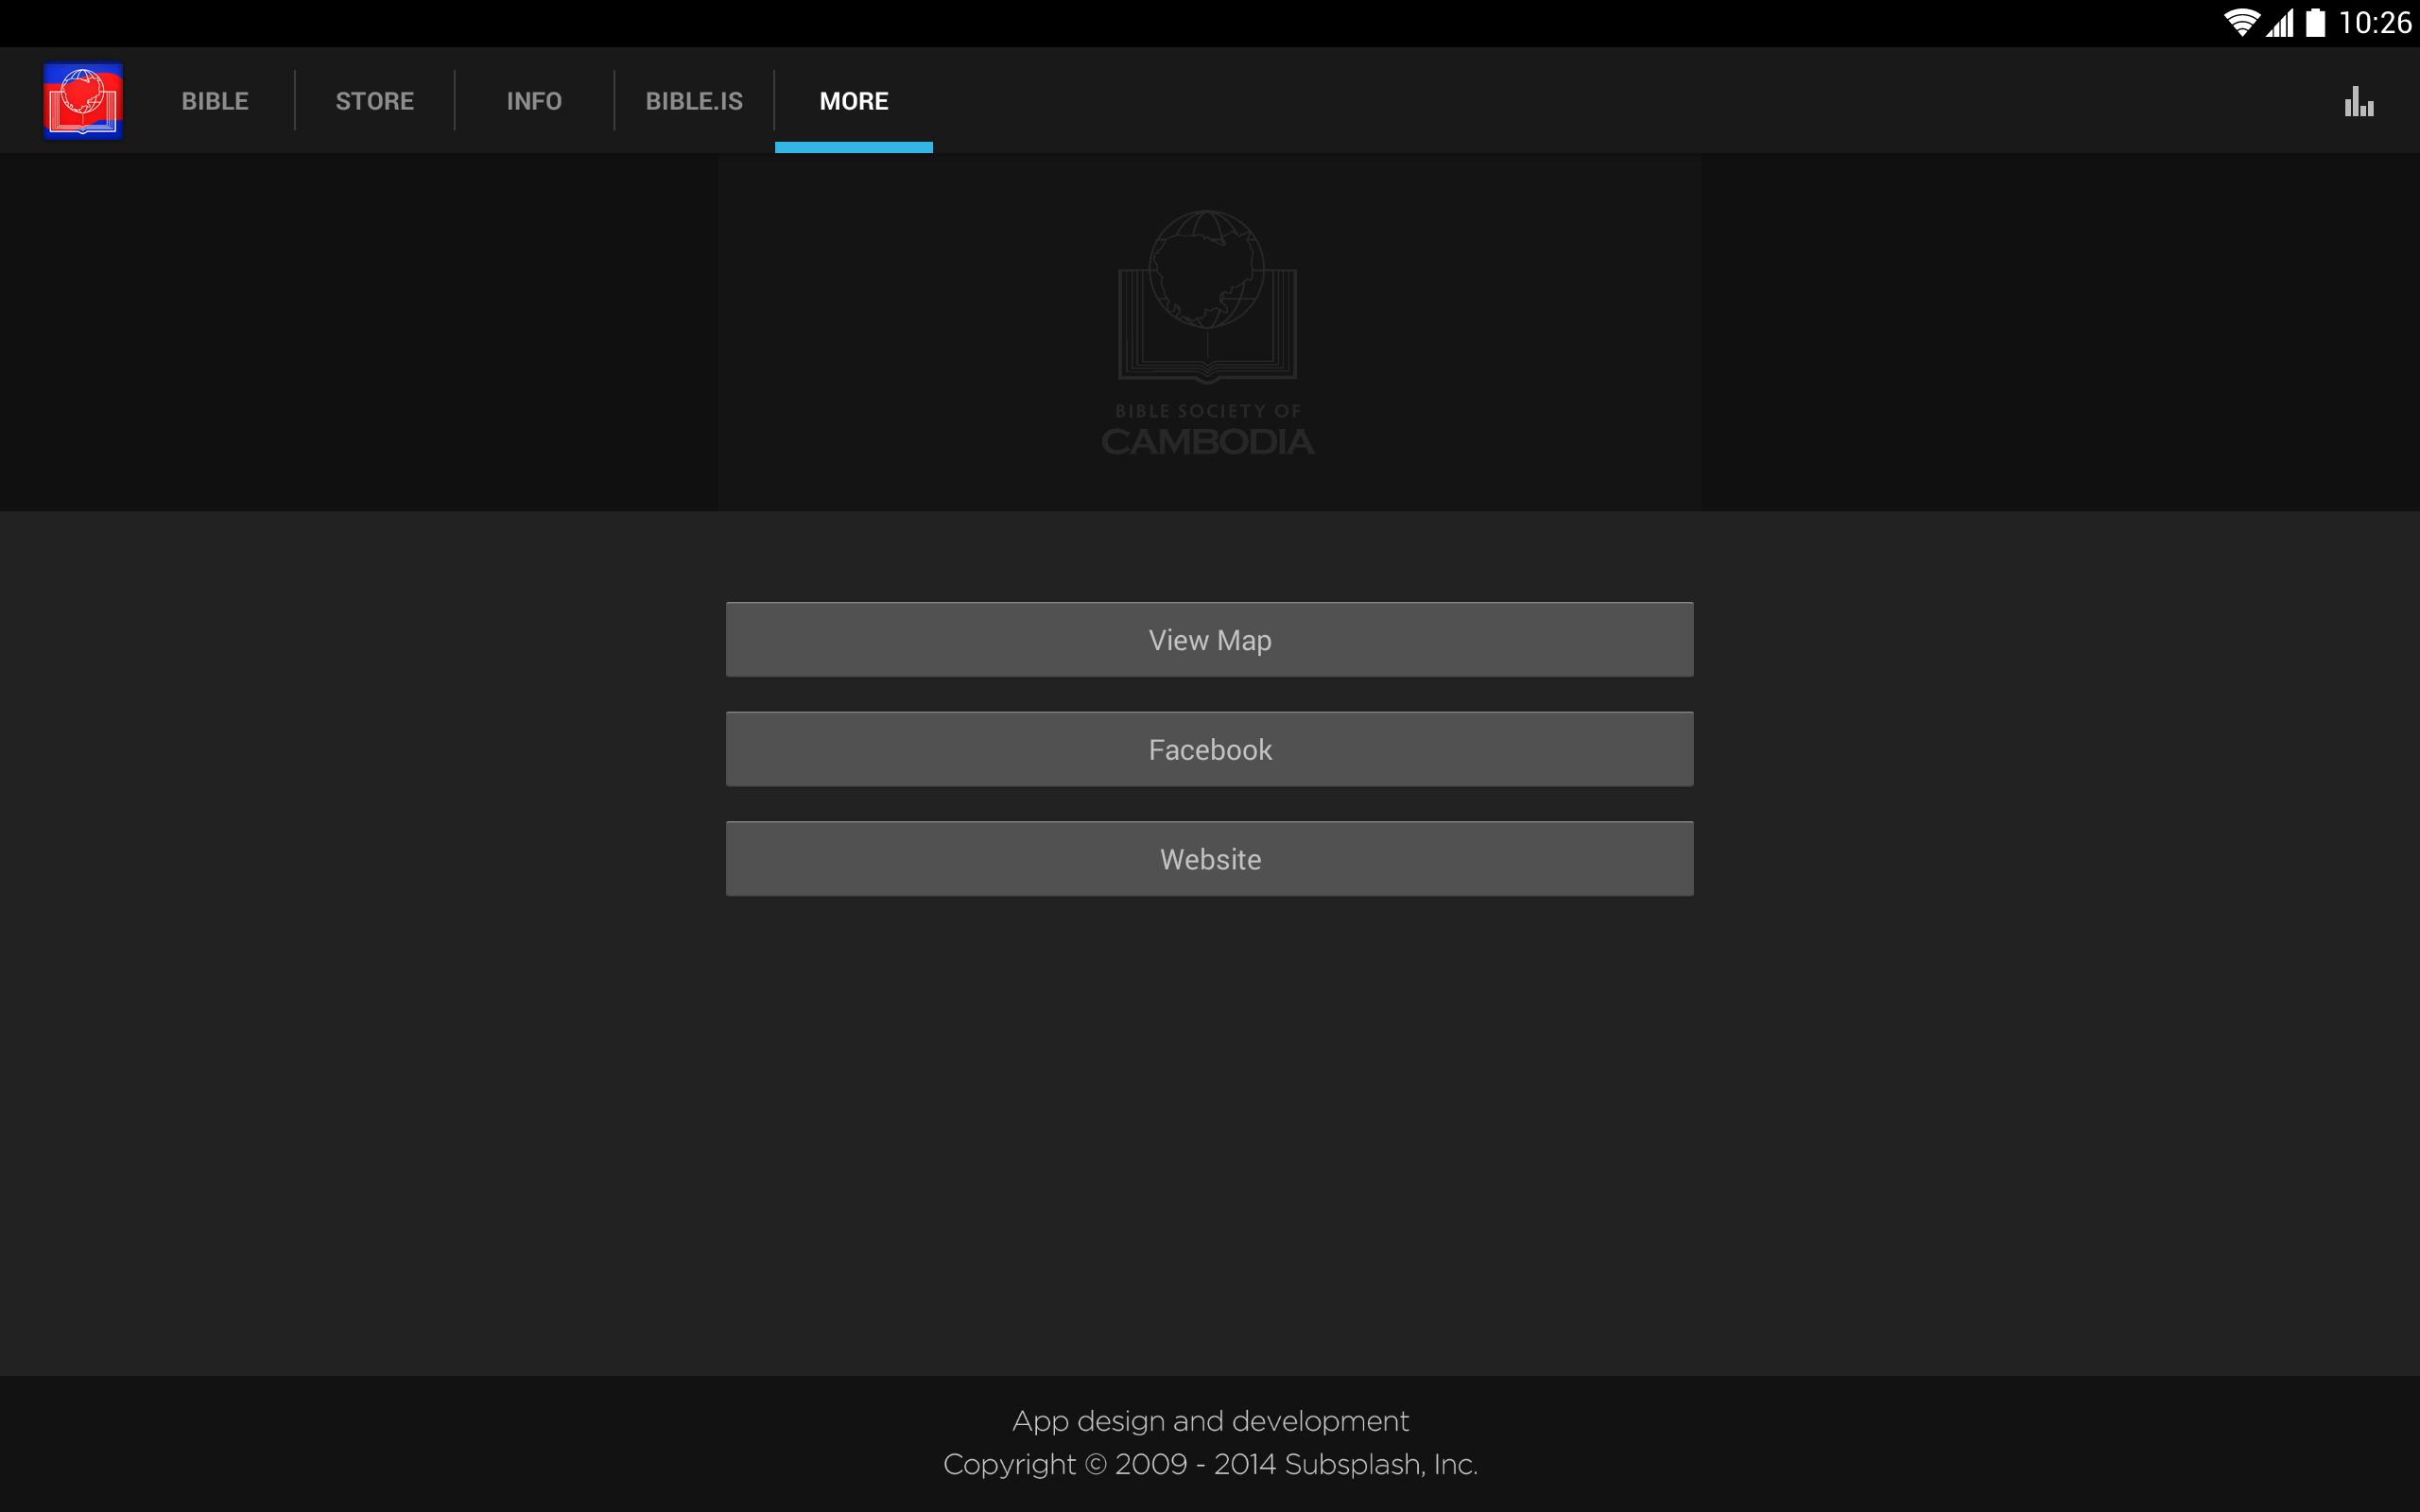Screen dimensions: 2420x1512
Task: Select the BIBLE.IS tab
Action: (694, 101)
